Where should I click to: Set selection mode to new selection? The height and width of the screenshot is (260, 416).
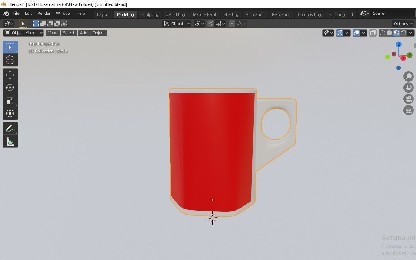[x=36, y=24]
